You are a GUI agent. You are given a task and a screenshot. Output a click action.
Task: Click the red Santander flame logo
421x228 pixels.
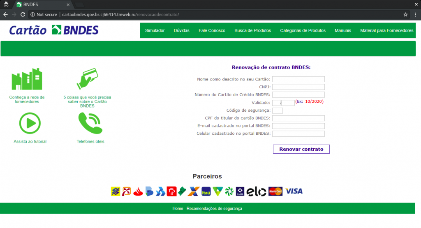click(x=138, y=191)
